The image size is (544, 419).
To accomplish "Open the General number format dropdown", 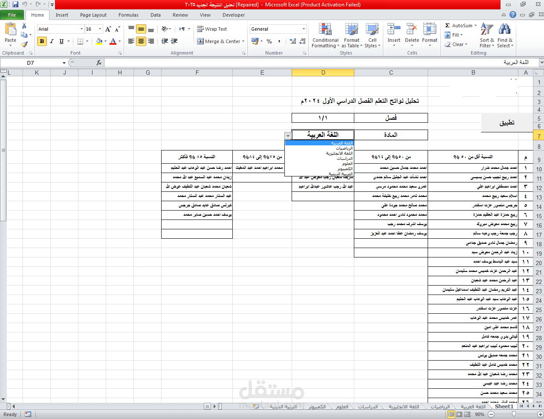I will (304, 29).
